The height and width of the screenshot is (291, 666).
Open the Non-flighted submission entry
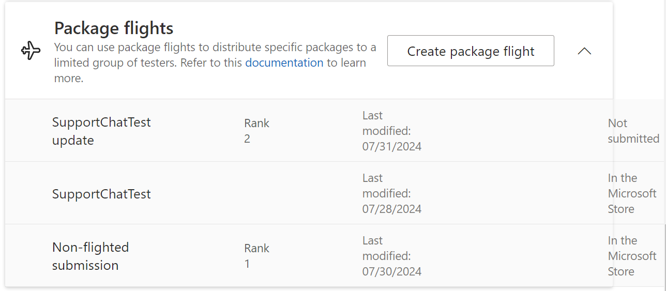[90, 256]
